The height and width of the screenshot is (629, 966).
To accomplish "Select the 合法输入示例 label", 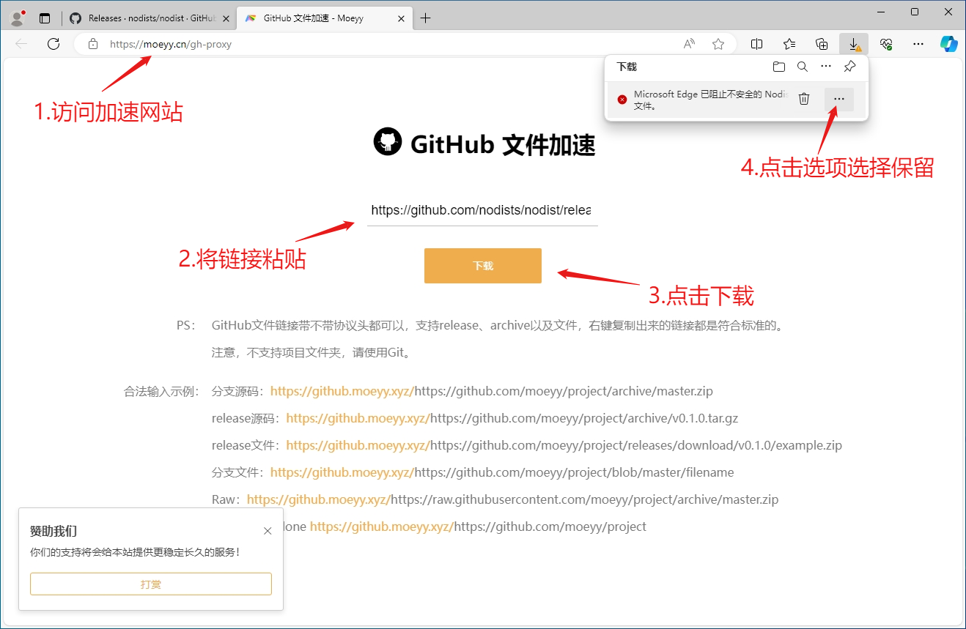I will pos(161,391).
